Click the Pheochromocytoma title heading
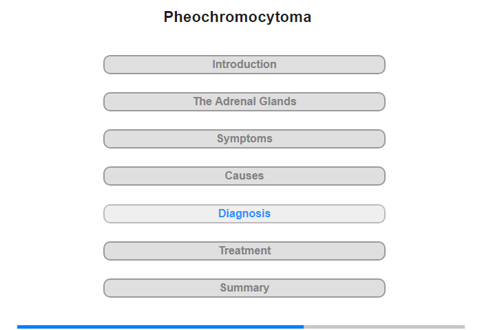 point(238,17)
